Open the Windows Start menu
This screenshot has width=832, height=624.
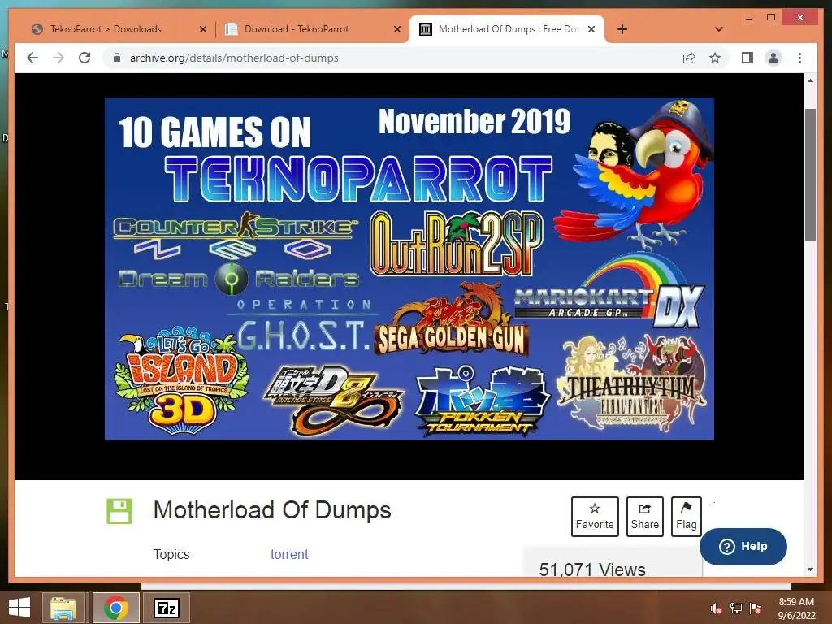(19, 608)
